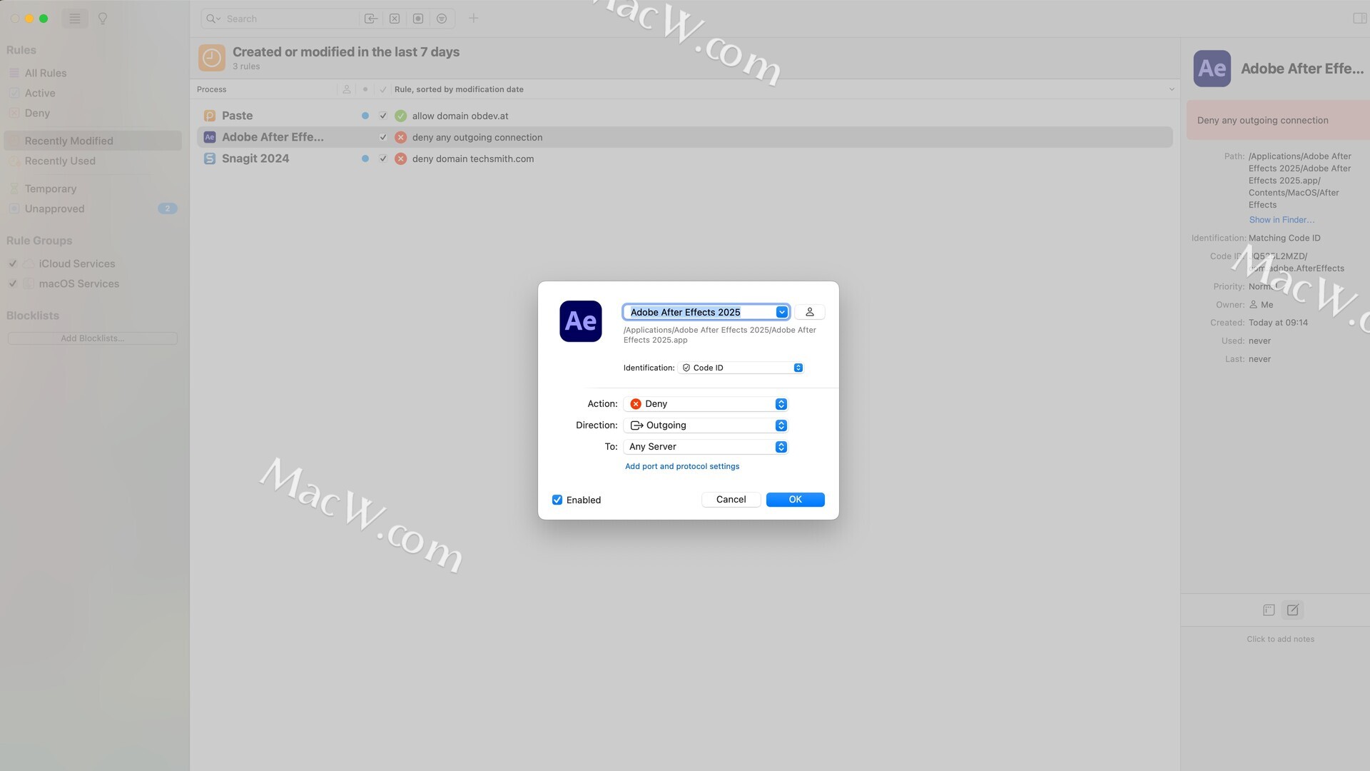
Task: Click the sidebar list view toolbar icon
Action: tap(75, 19)
